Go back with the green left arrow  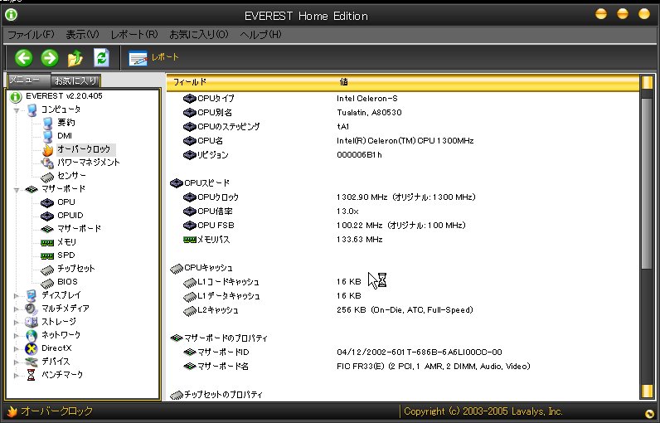click(23, 58)
